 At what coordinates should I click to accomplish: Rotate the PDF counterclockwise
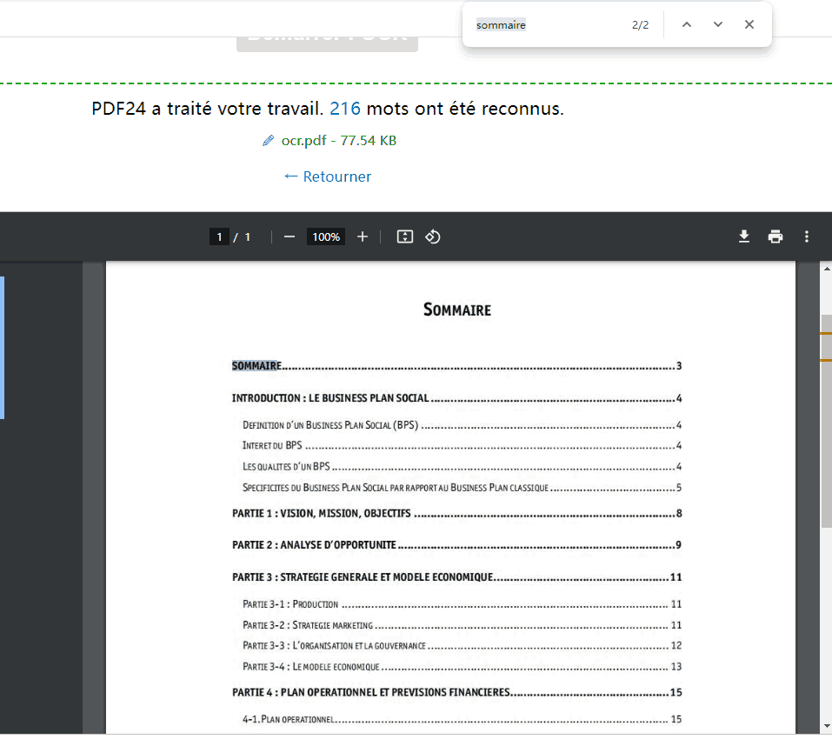click(x=432, y=236)
